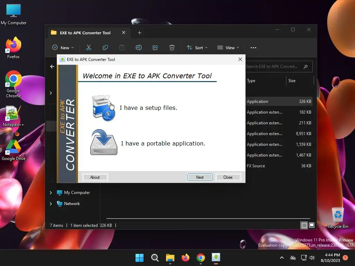Select the 8,951 KB Application extension row
Image resolution: width=355 pixels, height=266 pixels.
coord(279,133)
